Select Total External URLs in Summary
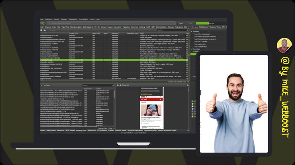This screenshot has width=295, height=165. 201,47
